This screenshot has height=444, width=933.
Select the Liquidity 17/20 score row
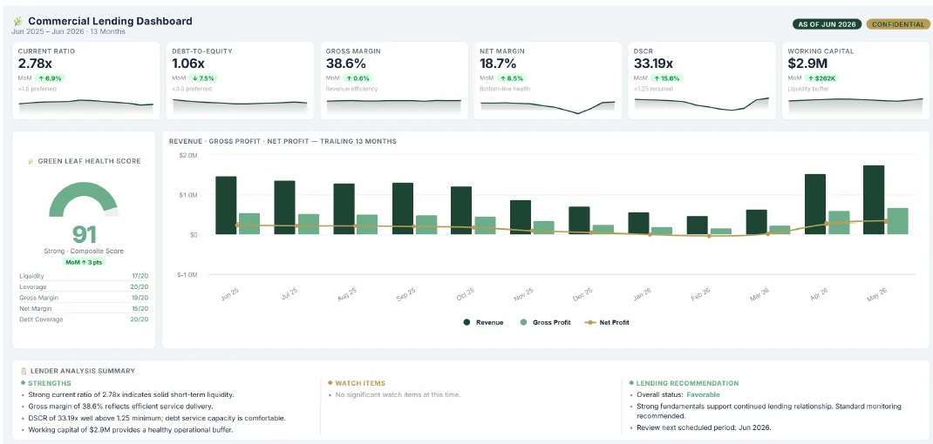point(84,276)
